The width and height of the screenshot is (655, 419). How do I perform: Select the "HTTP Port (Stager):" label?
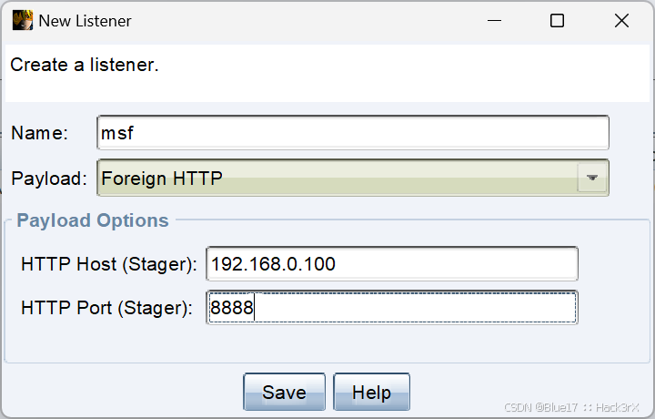[106, 308]
